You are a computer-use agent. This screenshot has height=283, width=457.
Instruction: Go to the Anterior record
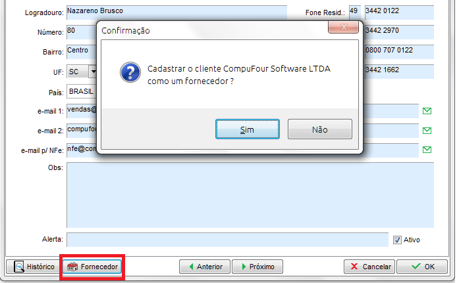pos(205,267)
